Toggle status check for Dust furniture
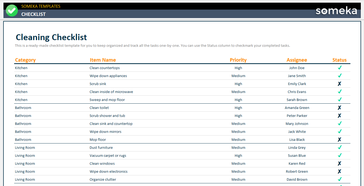 click(x=339, y=147)
